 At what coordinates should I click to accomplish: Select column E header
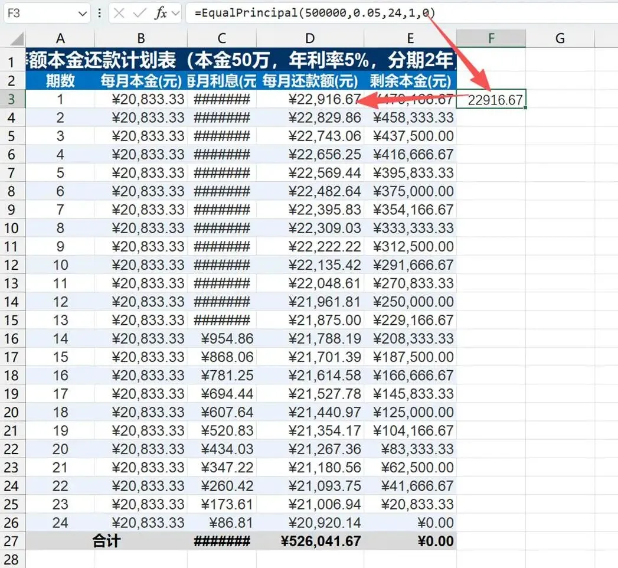410,38
